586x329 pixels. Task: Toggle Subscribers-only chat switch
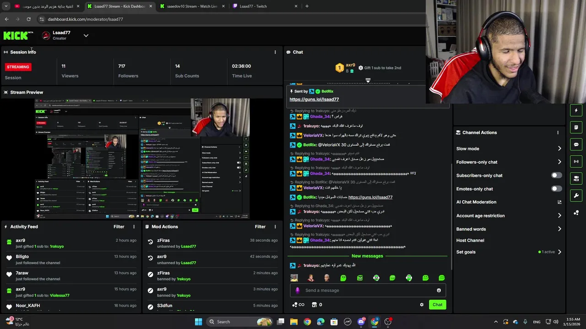tap(556, 175)
